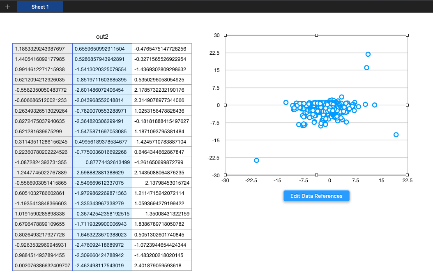Click the chart's top-right resize handle

point(407,35)
